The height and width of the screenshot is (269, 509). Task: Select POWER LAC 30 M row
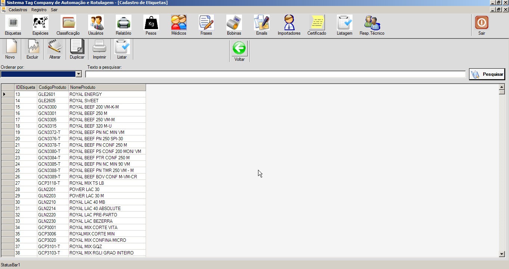pos(74,196)
